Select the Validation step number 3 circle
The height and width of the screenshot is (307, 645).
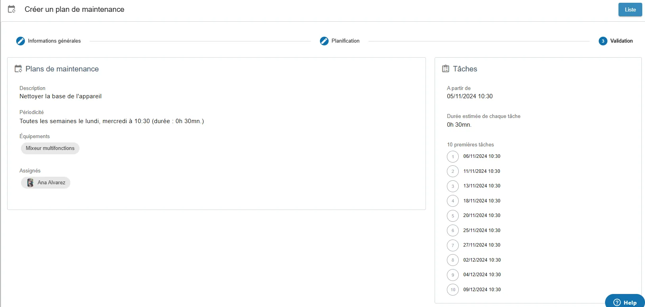pos(603,41)
